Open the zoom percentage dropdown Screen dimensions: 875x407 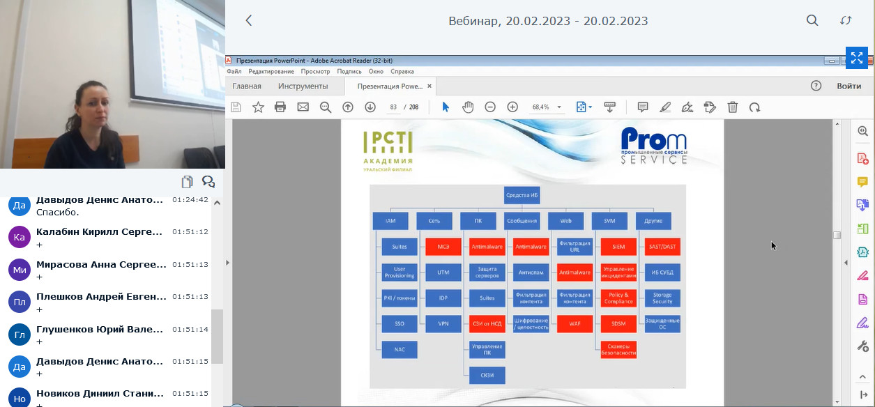tap(549, 107)
